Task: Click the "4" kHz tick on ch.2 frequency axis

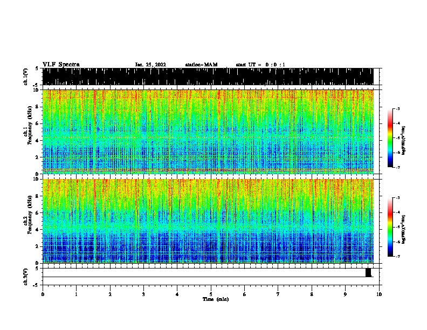Action: 37,230
